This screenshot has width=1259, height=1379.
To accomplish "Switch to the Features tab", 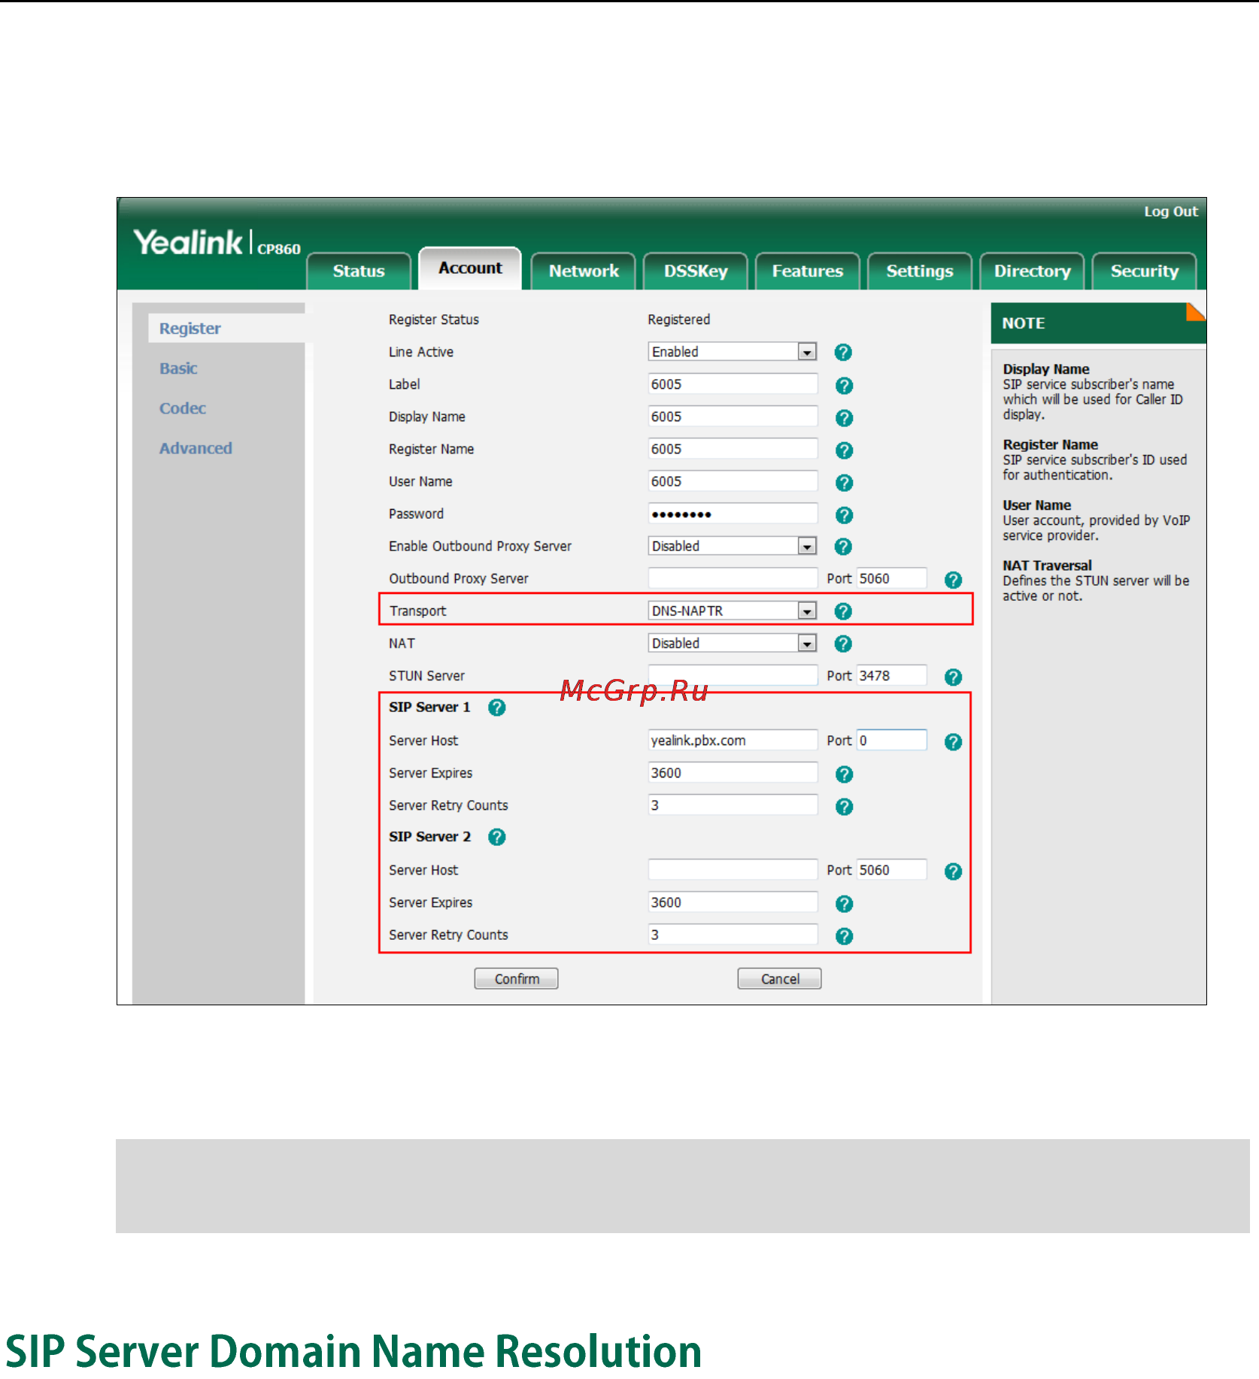I will (808, 271).
